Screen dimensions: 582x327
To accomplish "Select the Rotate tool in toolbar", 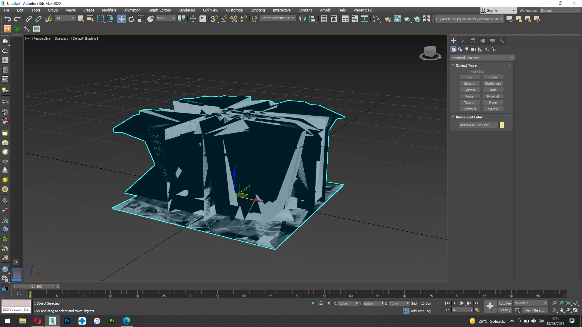I will click(x=131, y=19).
